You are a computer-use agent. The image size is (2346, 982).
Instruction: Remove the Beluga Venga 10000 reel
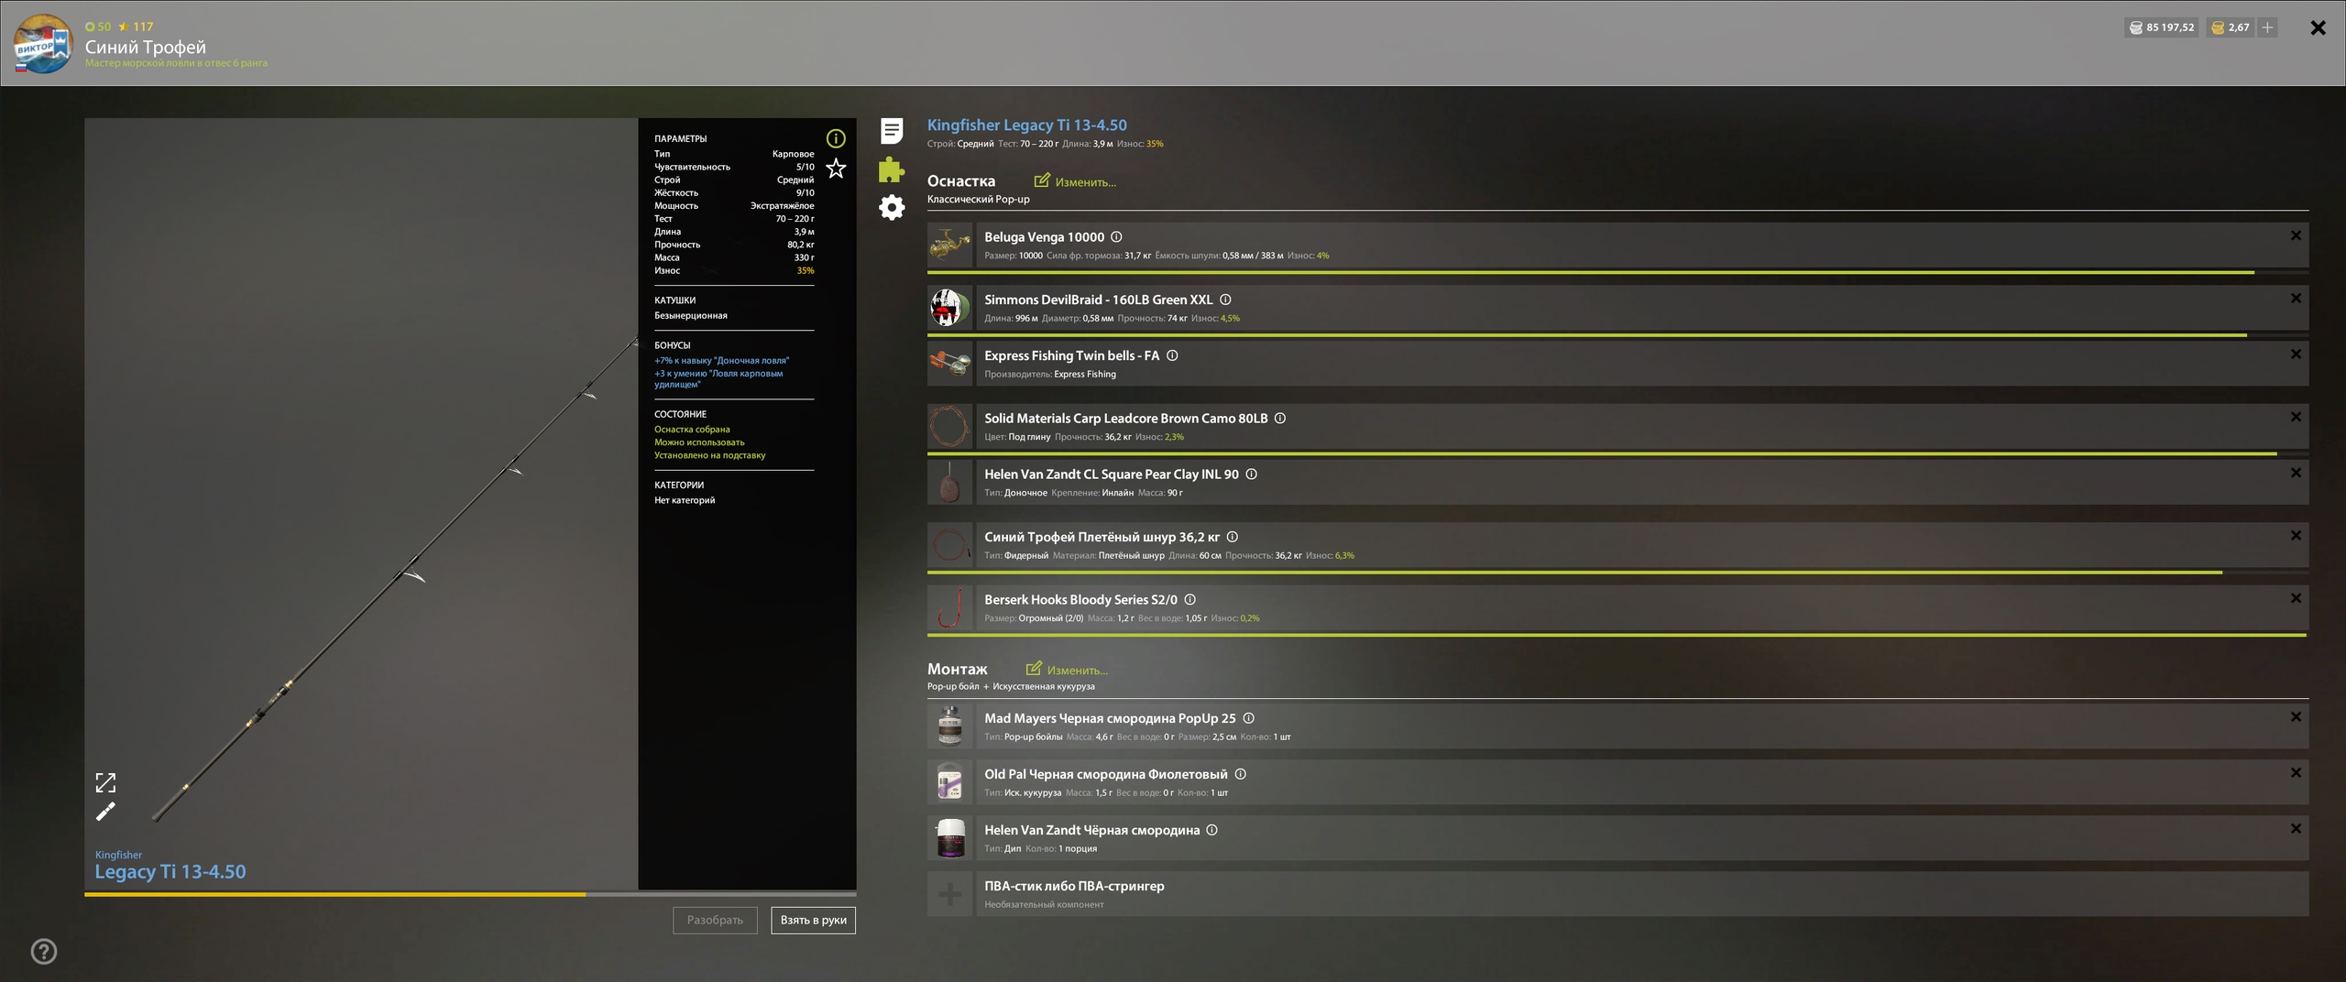click(x=2296, y=235)
